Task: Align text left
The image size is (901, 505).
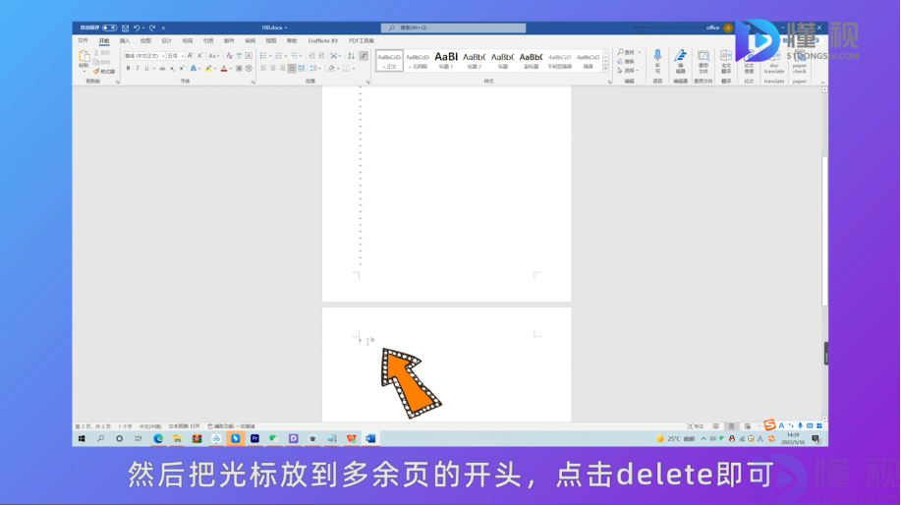Action: [x=263, y=69]
